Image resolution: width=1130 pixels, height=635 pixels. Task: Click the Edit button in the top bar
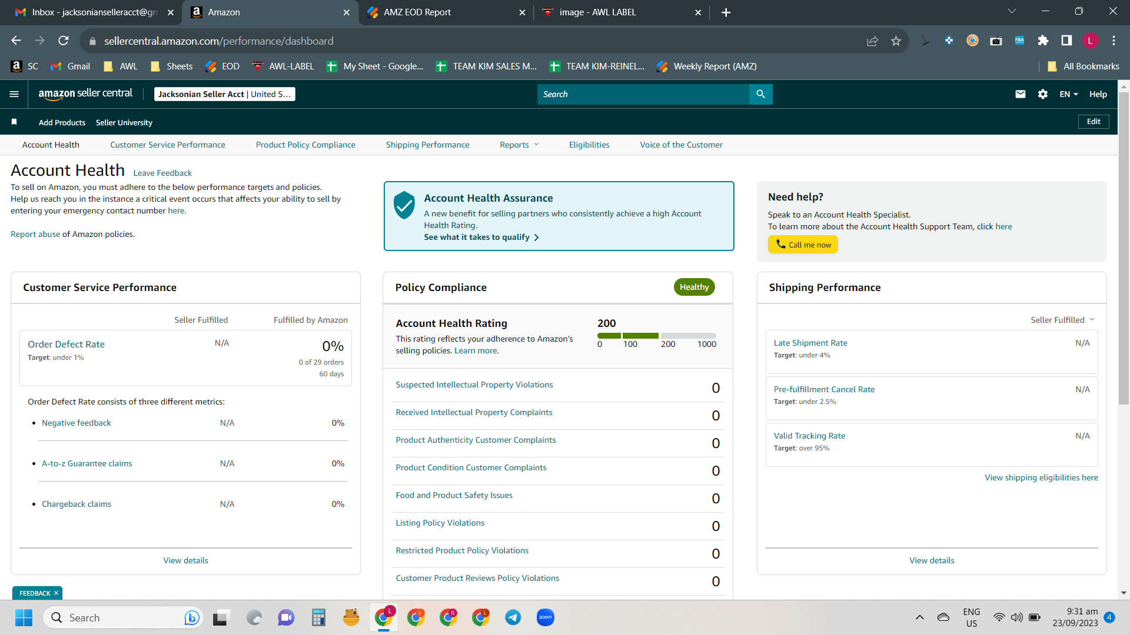1094,122
